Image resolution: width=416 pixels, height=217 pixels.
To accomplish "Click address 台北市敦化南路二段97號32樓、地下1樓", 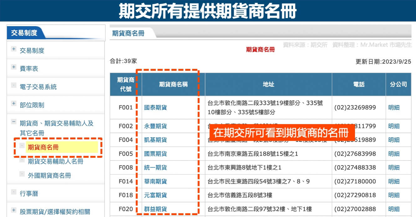I will pyautogui.click(x=260, y=209).
